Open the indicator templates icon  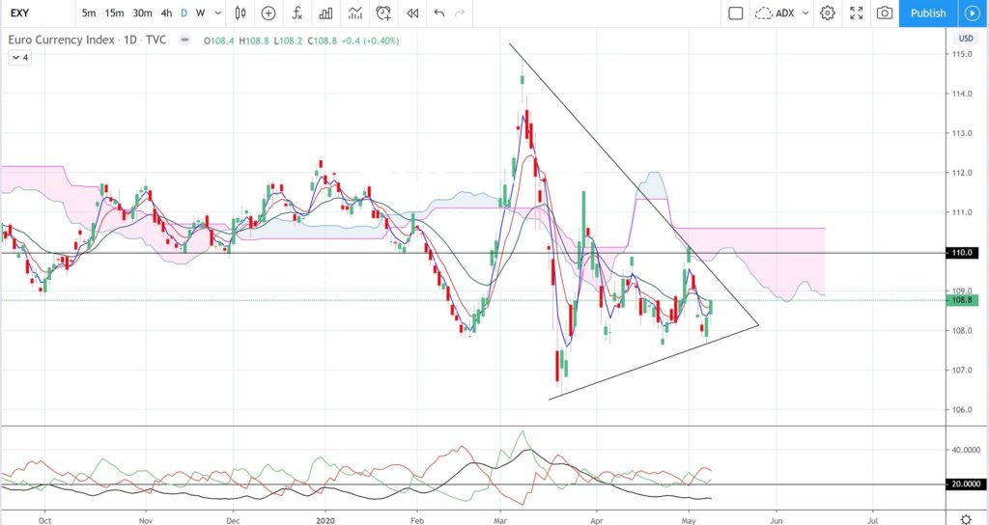(x=355, y=13)
